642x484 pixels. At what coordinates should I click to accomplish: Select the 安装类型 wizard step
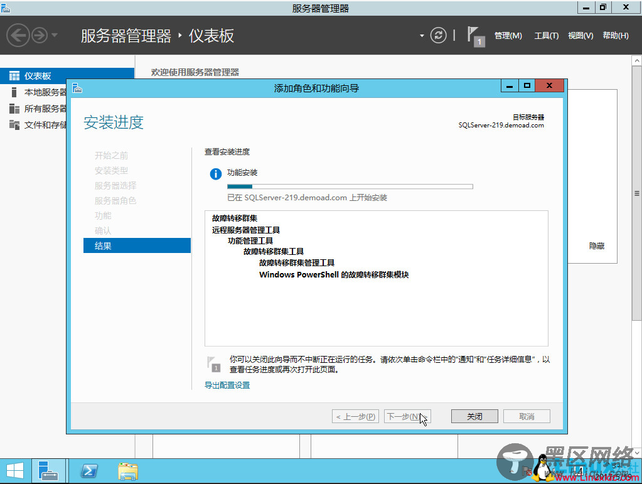click(x=111, y=170)
